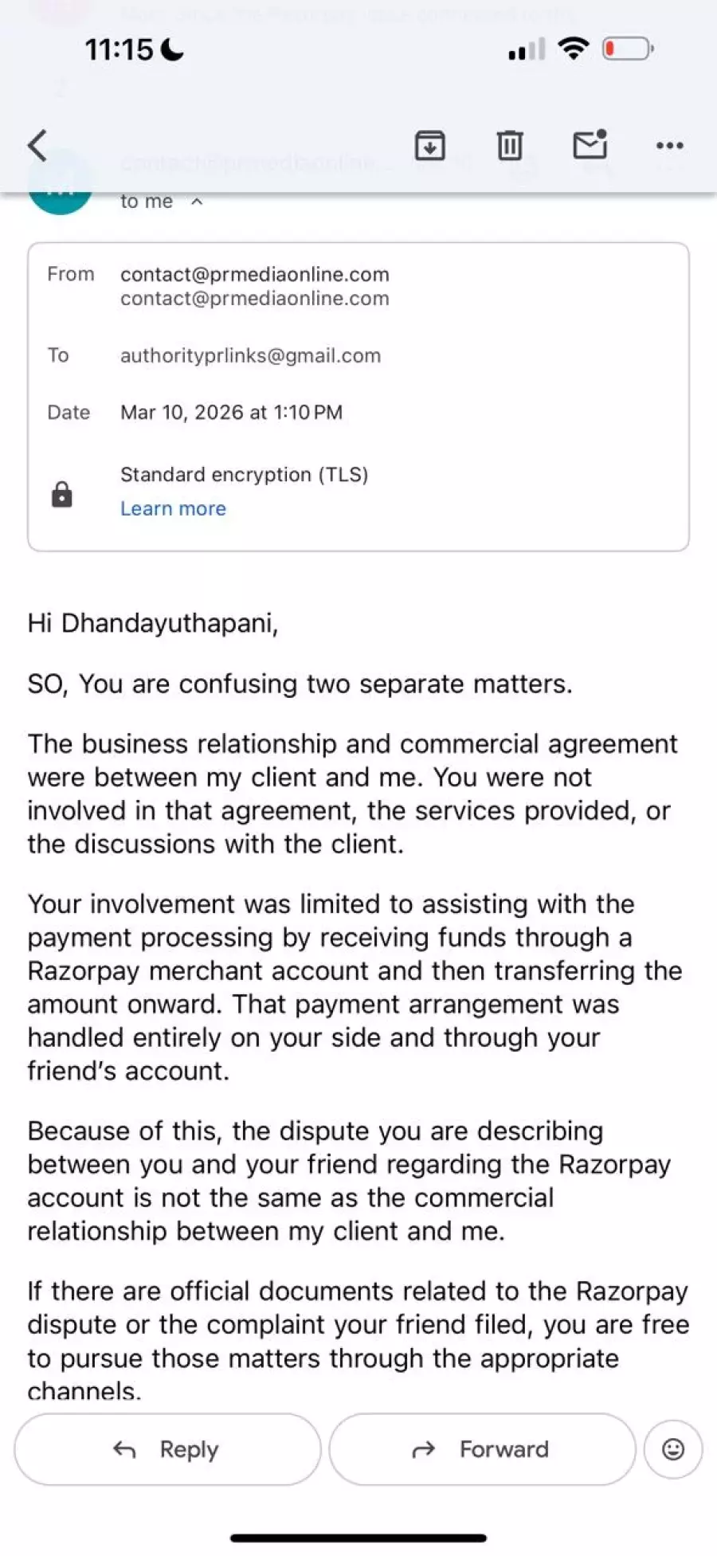
Task: Tap the 11:15 clock in status bar
Action: tap(119, 50)
